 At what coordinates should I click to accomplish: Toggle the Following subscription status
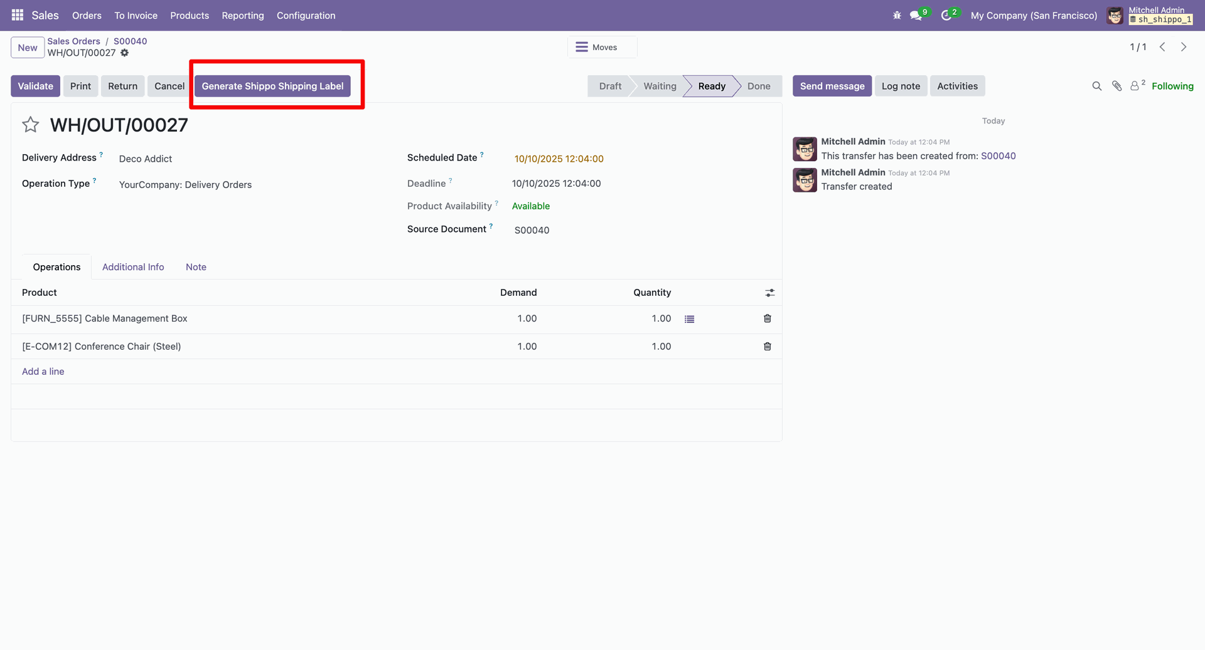coord(1172,86)
